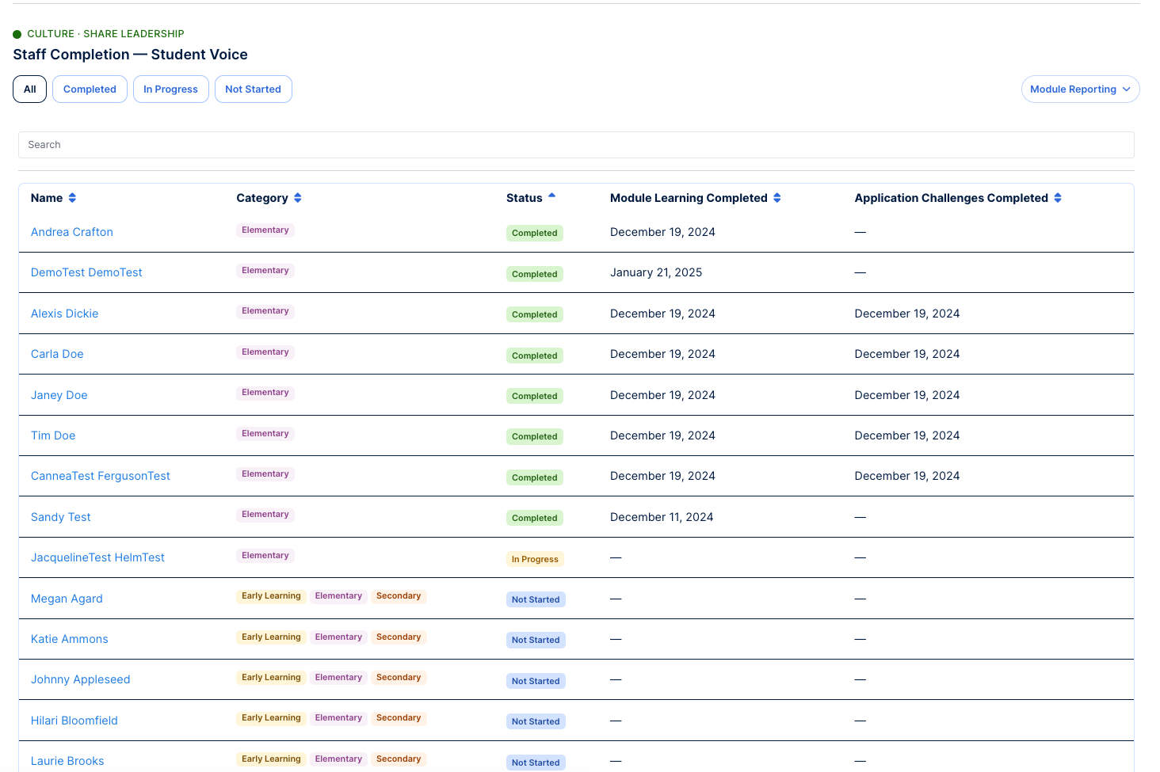The height and width of the screenshot is (772, 1160).
Task: Click the In Progress status badge
Action: (535, 559)
